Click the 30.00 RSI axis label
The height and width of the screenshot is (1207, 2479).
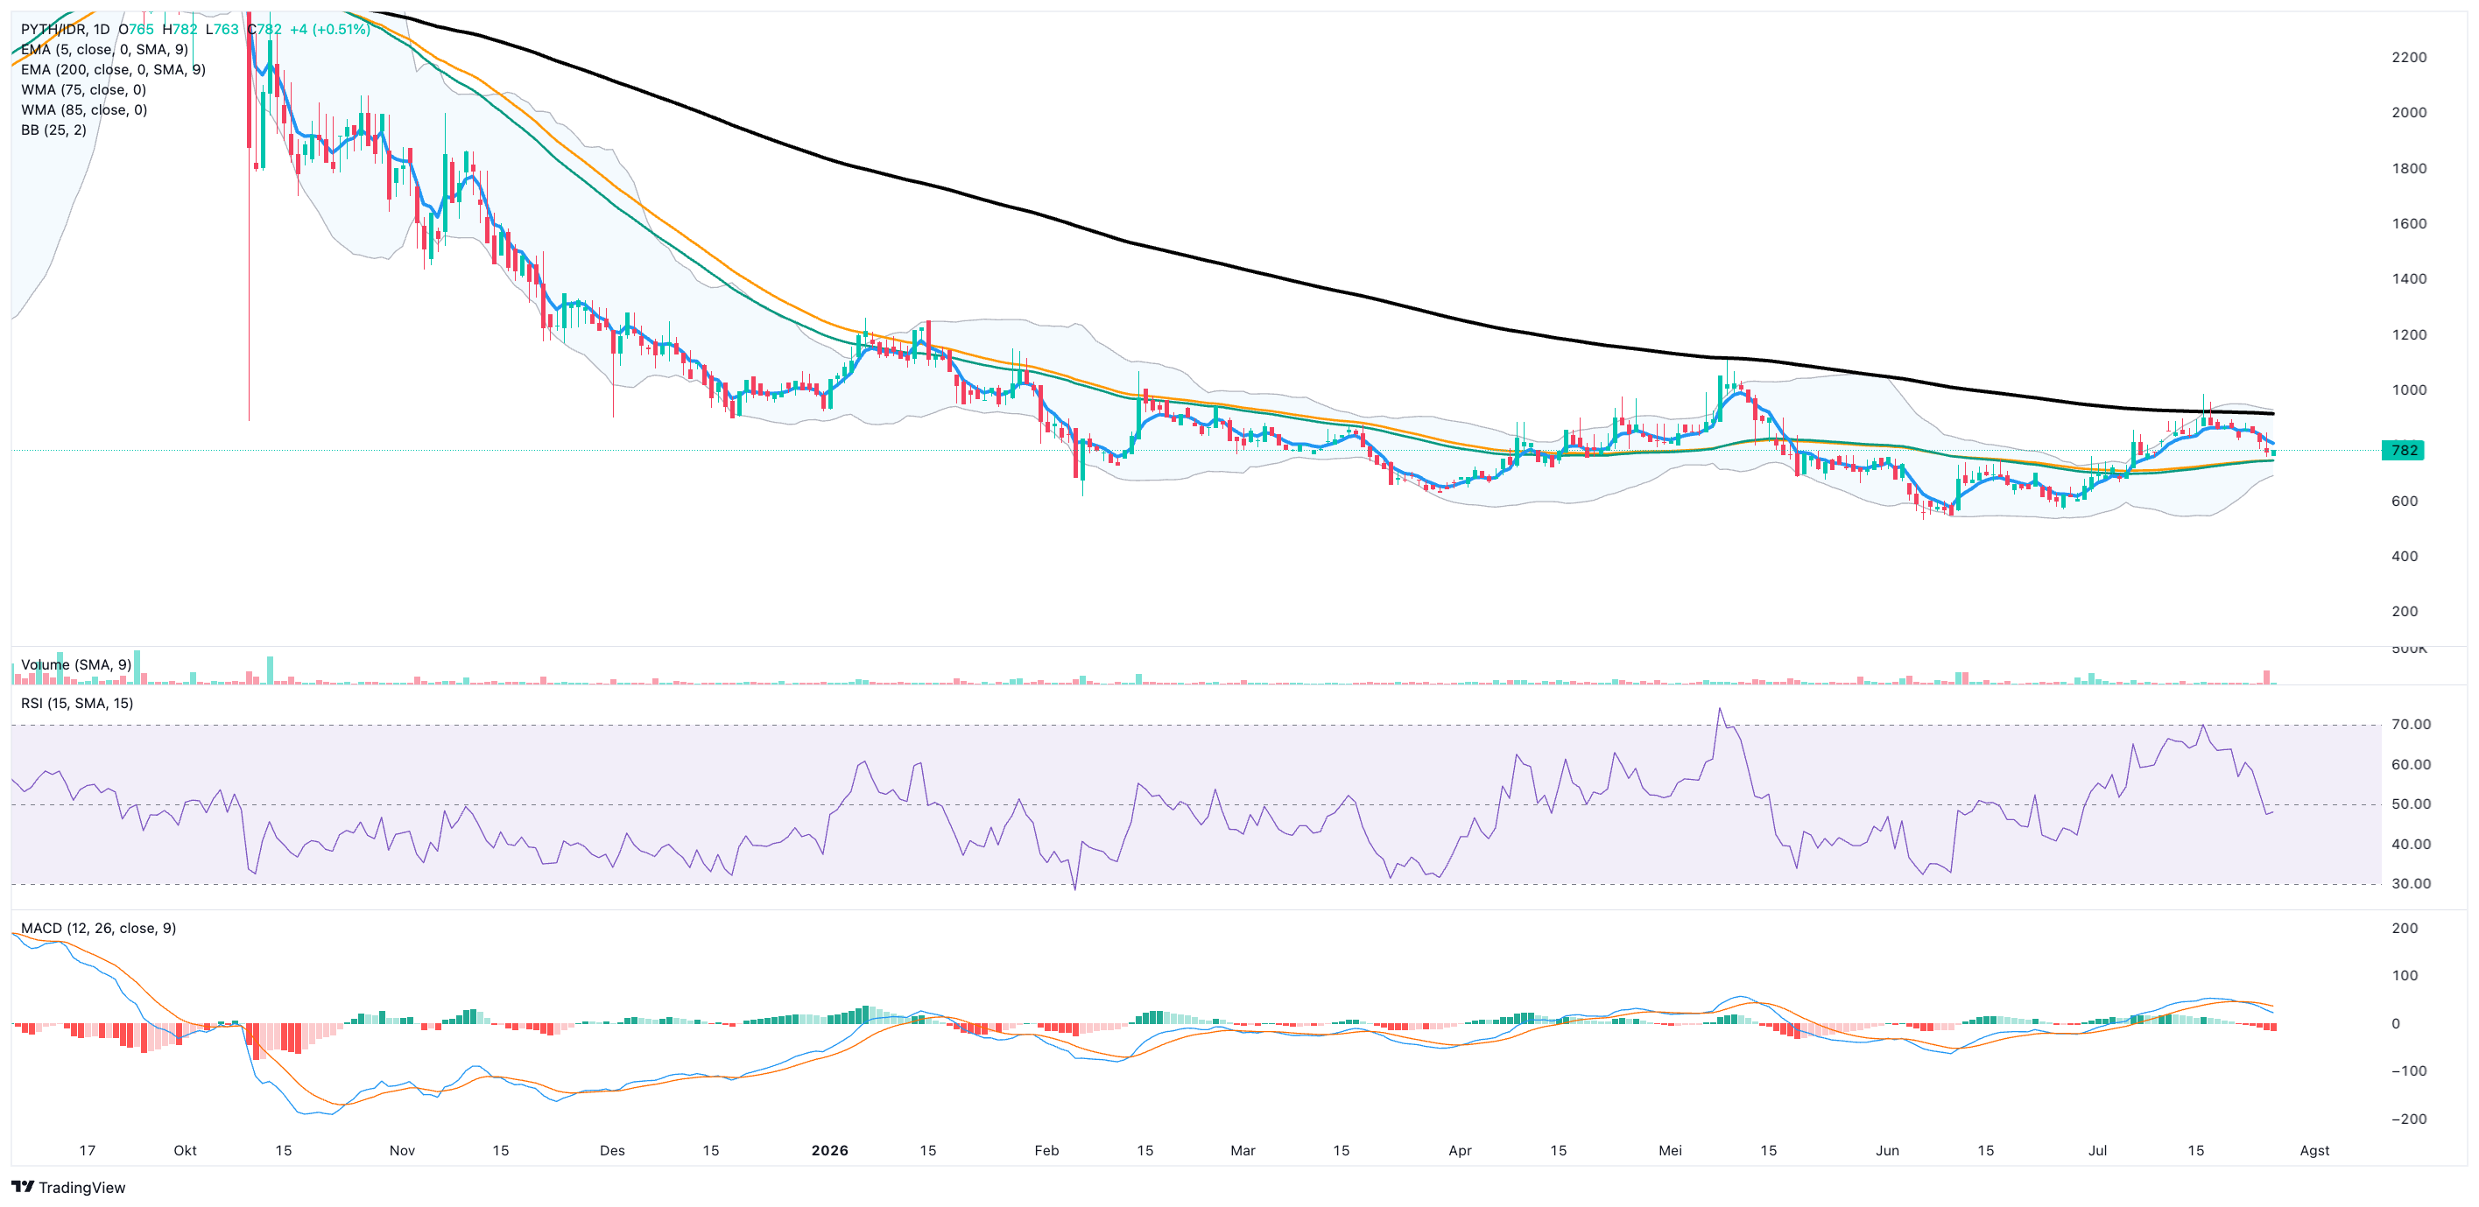(2412, 885)
